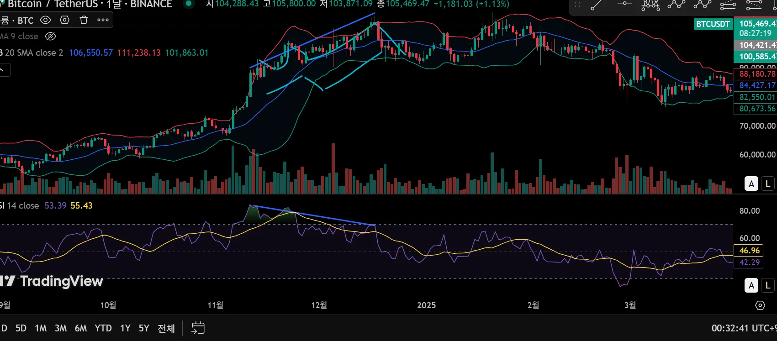777x341 pixels.
Task: Click the green 101,863.01 Bollinger lower value
Action: coord(187,52)
